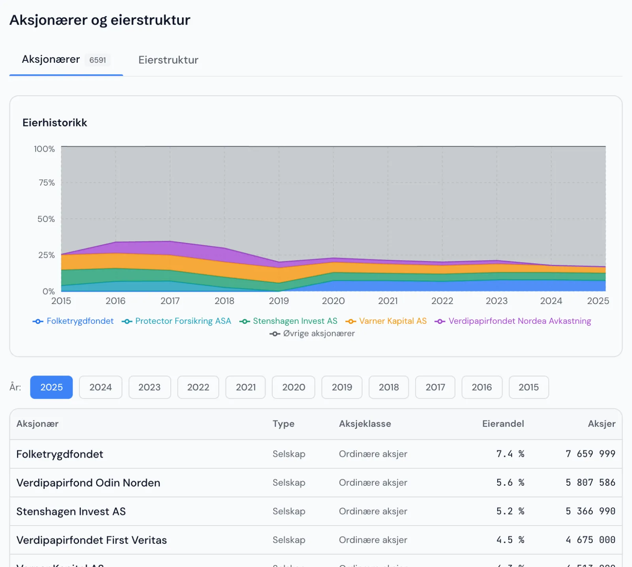
Task: Click the 2015 year button
Action: [x=529, y=387]
